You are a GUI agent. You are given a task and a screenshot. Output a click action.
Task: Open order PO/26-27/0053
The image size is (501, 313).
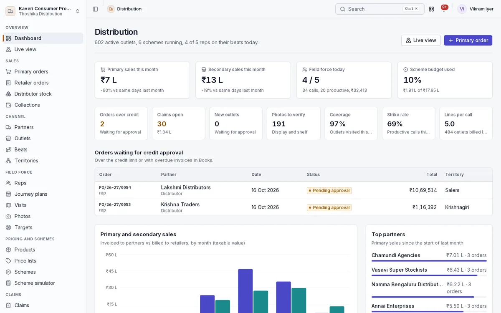[115, 204]
